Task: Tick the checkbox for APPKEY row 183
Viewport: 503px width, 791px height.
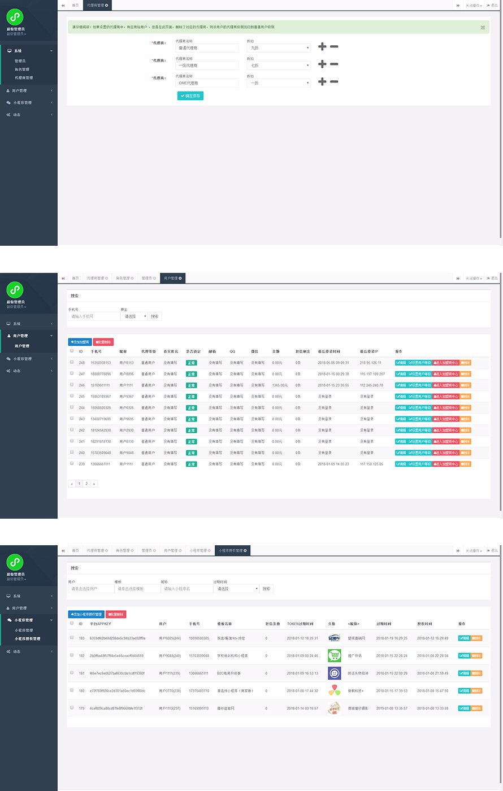Action: [72, 638]
